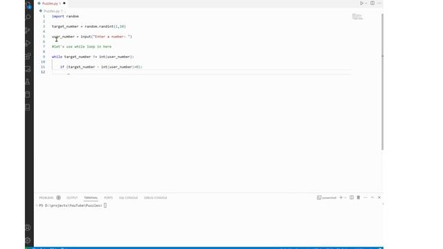Create a new terminal with plus icon
Viewport: 443px width, 249px height.
(x=341, y=198)
